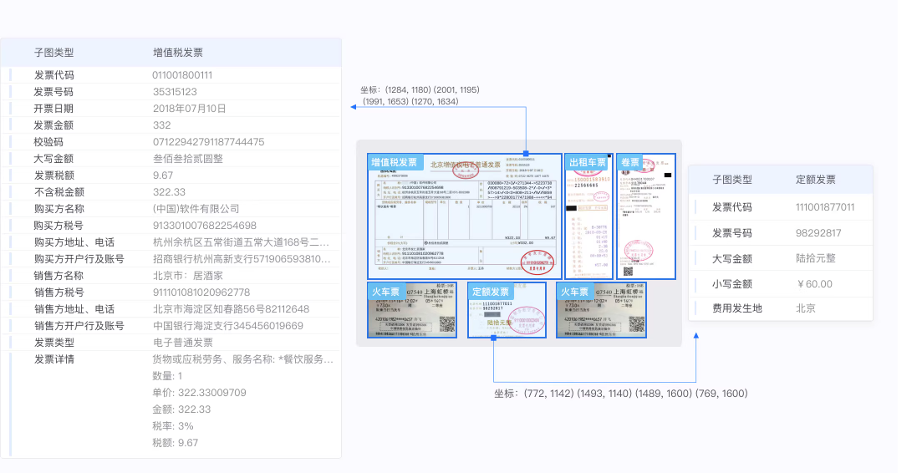Click the value 北京市：居酒家

pos(187,276)
